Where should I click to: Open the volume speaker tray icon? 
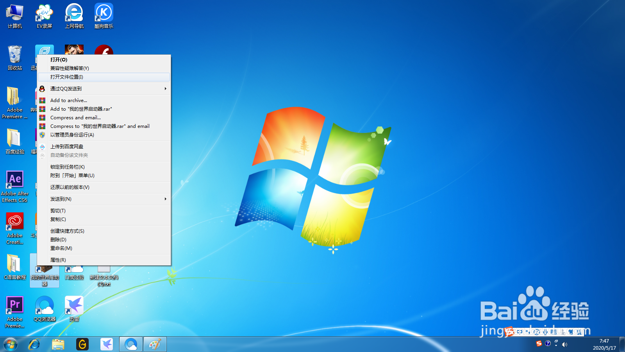tap(564, 344)
